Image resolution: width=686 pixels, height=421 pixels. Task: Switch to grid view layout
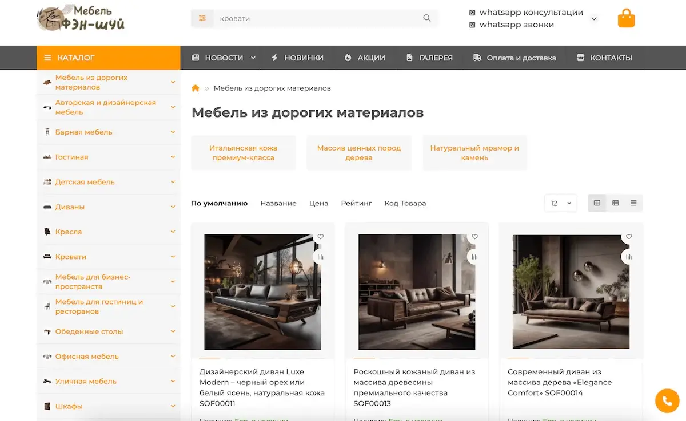[597, 203]
